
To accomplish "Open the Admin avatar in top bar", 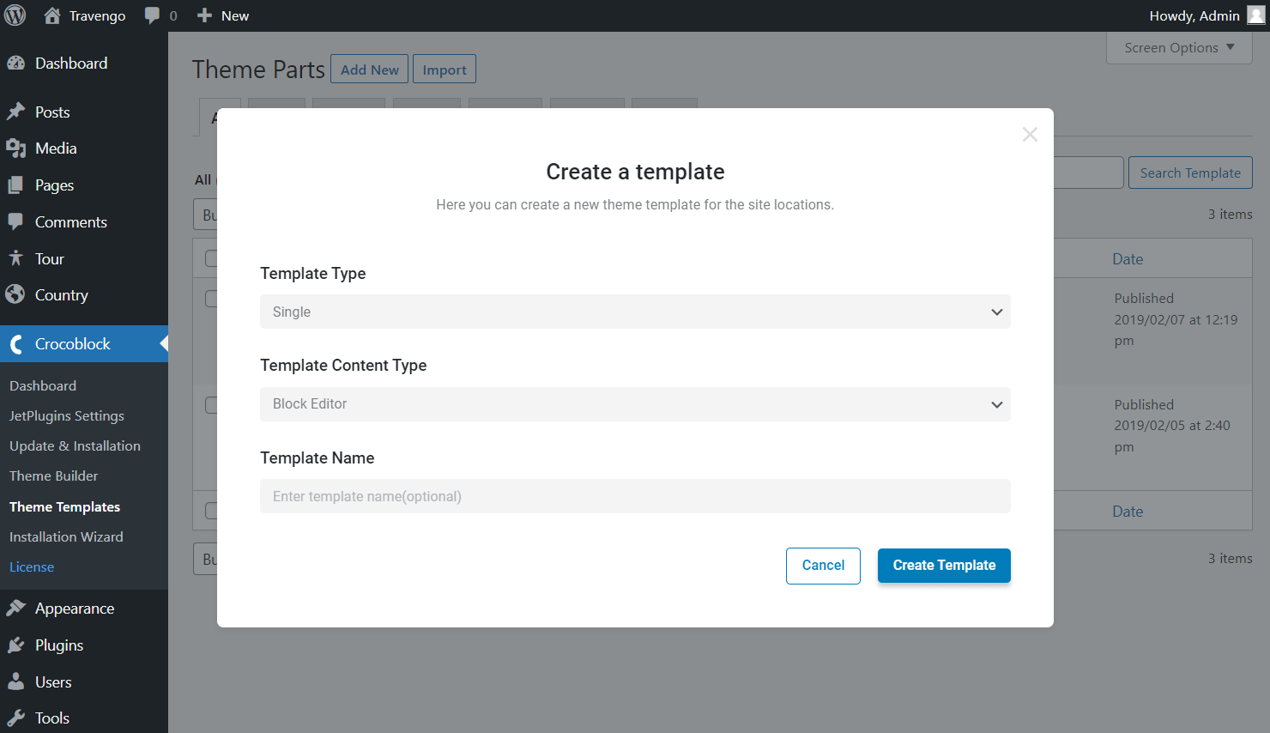I will [1255, 15].
